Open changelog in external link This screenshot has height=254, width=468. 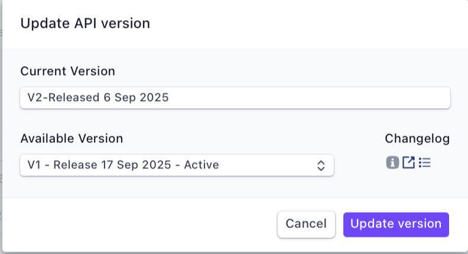[x=408, y=162]
